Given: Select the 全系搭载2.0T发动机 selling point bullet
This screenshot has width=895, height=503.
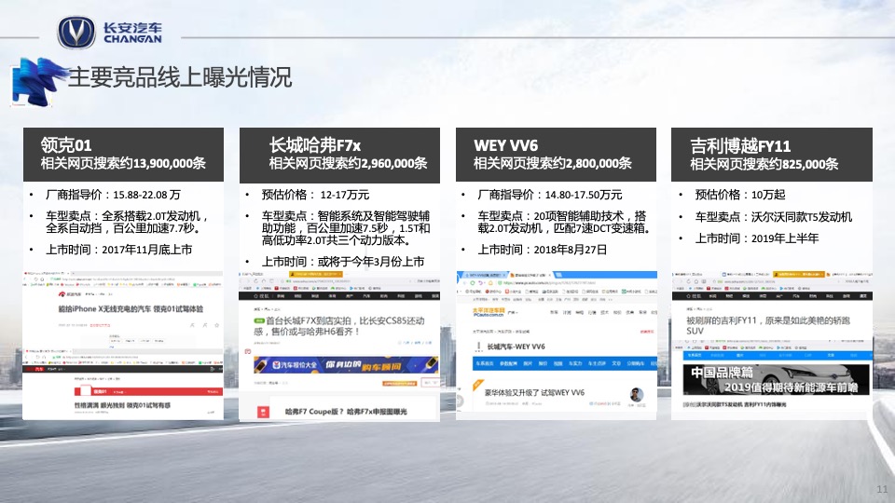Looking at the screenshot, I should [x=127, y=222].
